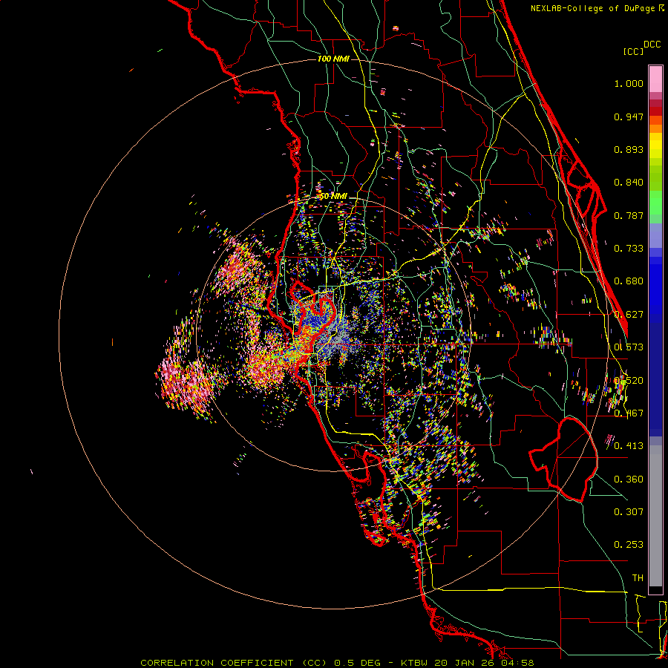This screenshot has width=668, height=668.
Task: Select the 0.680 legend value
Action: pos(629,281)
